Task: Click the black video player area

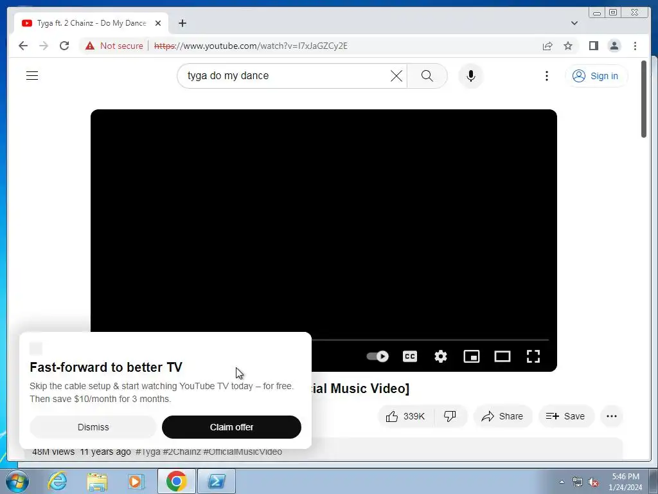Action: click(x=324, y=221)
